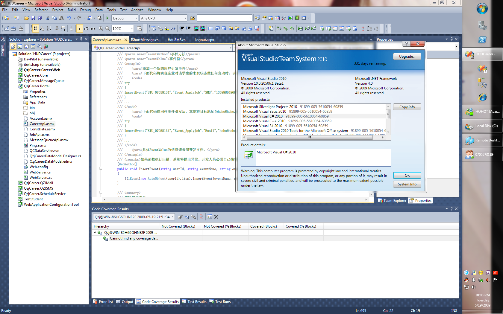Open the Build menu
This screenshot has height=314, width=503.
(72, 10)
